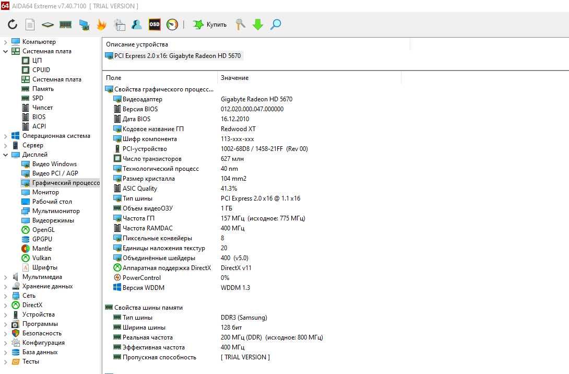Select Видео Windows in the tree

49,164
